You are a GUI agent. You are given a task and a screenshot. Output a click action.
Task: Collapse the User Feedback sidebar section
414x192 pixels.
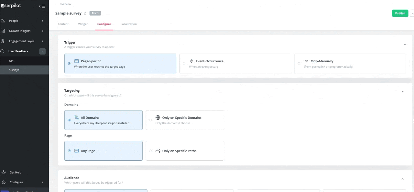tap(42, 51)
